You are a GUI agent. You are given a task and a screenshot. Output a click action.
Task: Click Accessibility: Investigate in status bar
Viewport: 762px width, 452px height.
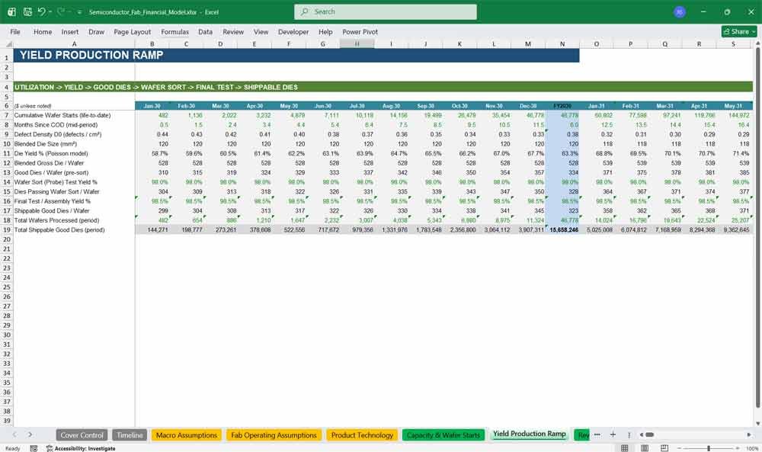[x=81, y=448]
